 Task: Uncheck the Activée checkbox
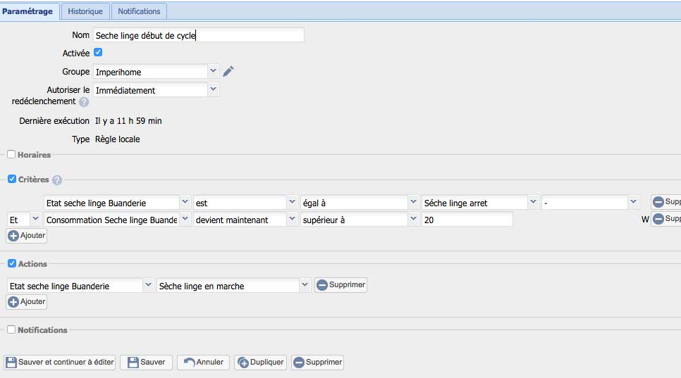(99, 52)
